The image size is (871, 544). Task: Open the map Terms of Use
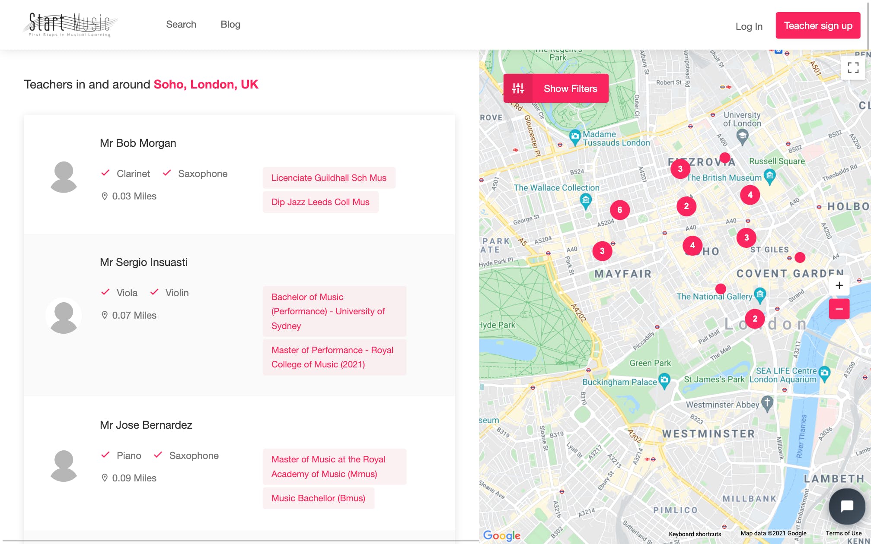[843, 533]
